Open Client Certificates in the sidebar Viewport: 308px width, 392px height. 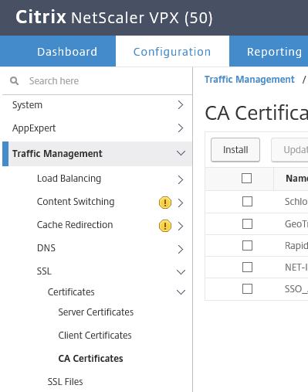point(95,336)
